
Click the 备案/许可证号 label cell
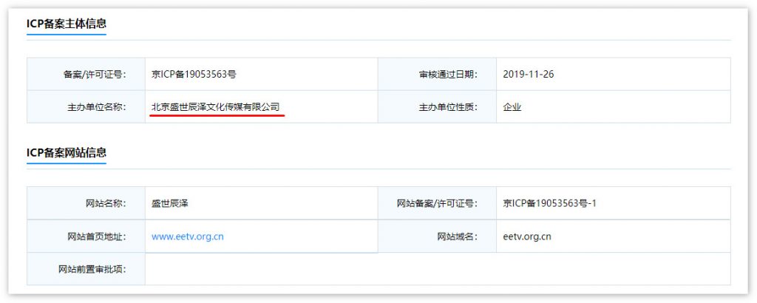[95, 74]
